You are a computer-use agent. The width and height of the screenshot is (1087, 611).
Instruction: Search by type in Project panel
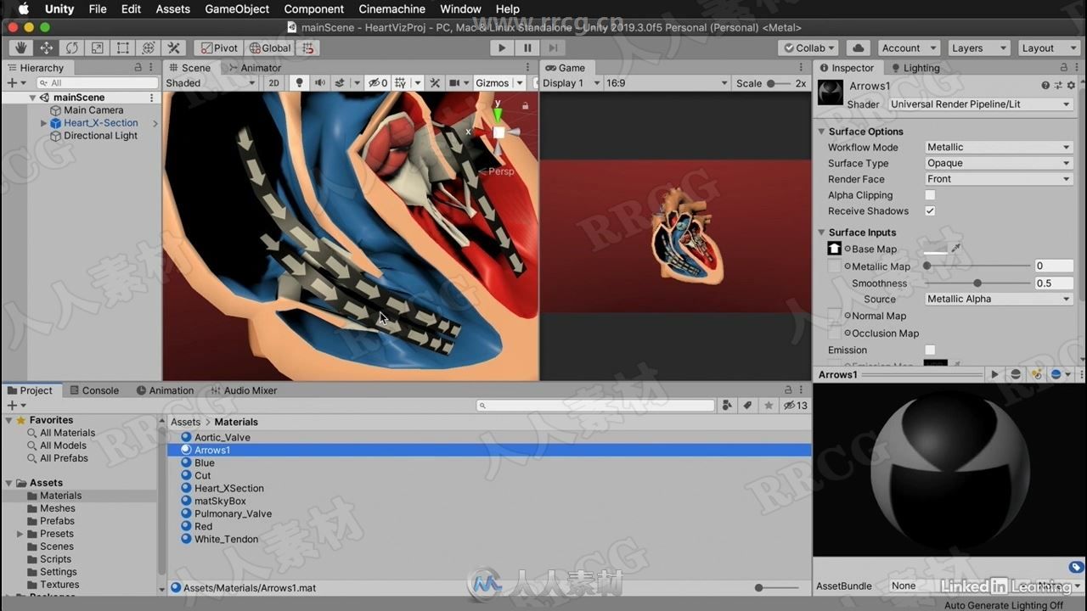[x=727, y=406]
